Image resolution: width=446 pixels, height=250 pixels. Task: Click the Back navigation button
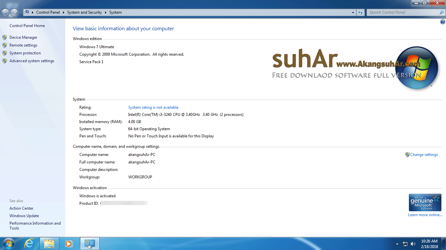(5, 12)
